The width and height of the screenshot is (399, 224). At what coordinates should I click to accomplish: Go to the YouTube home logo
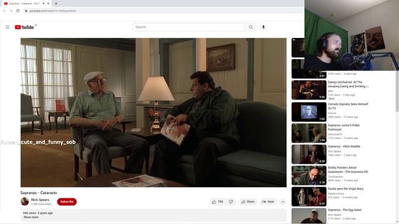coord(24,27)
